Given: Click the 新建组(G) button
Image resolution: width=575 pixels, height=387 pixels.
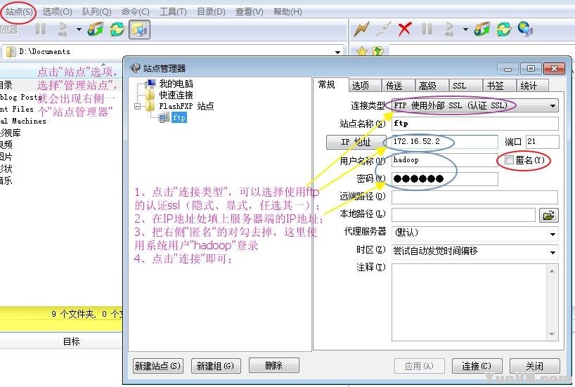Looking at the screenshot, I should click(x=216, y=366).
